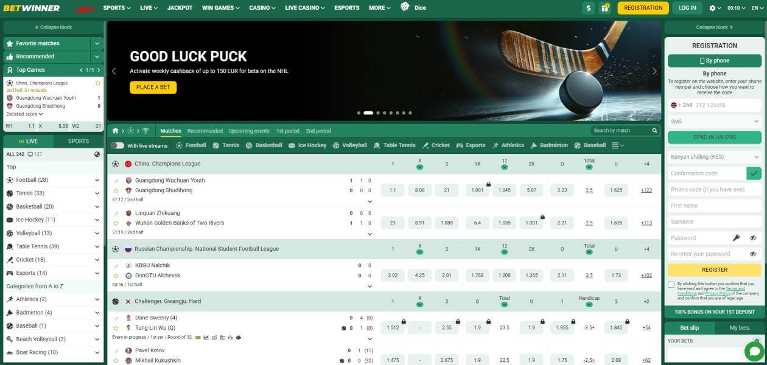Switch to the 1st period tab
The image size is (767, 365).
287,131
